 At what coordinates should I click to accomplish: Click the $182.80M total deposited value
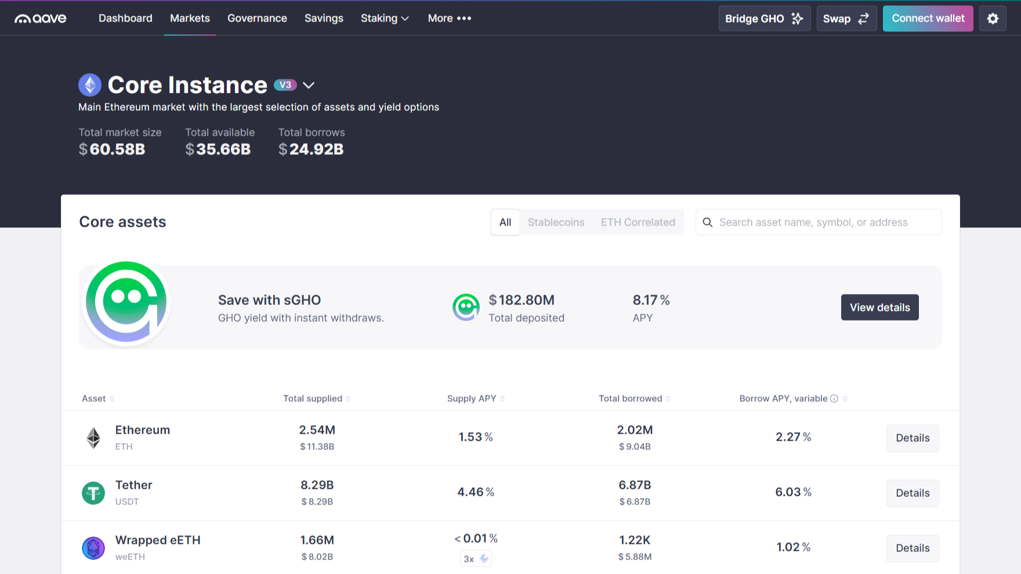tap(522, 300)
